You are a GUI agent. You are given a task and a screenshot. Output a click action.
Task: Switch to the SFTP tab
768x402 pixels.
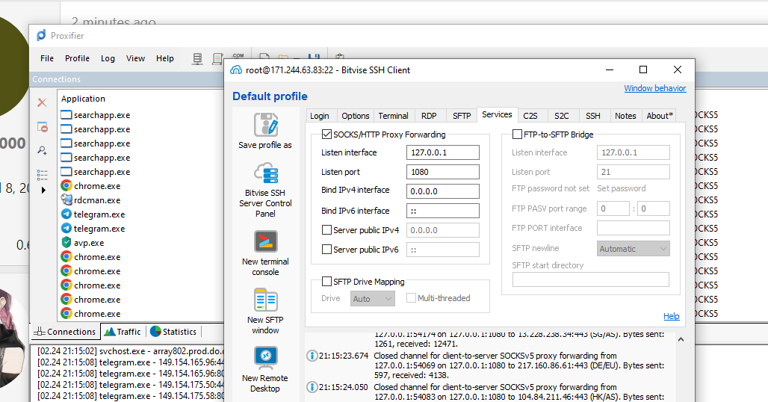[462, 116]
